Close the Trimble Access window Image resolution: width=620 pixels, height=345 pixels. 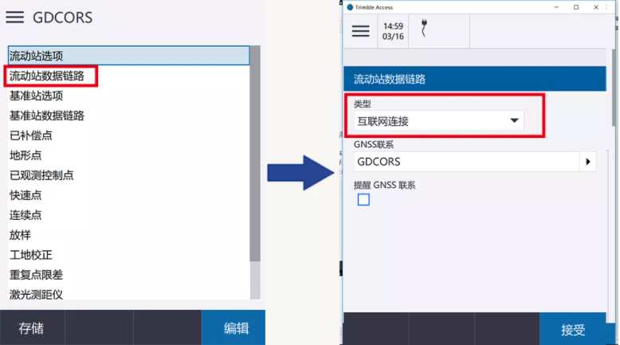tap(597, 7)
